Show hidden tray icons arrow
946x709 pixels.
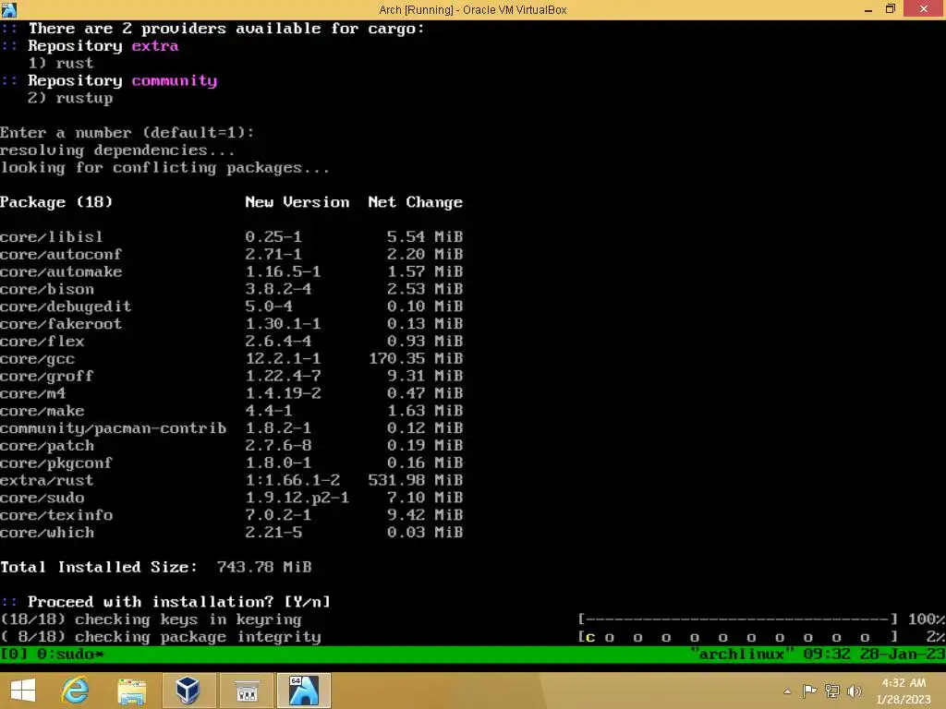click(x=787, y=691)
